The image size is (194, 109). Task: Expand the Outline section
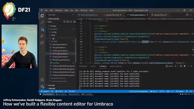click(52, 85)
